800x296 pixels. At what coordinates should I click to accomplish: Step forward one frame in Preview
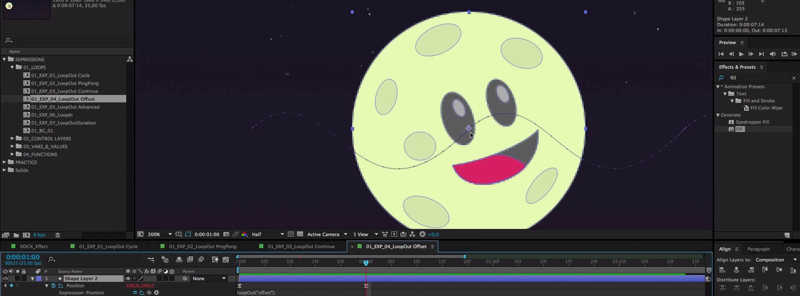(x=751, y=54)
